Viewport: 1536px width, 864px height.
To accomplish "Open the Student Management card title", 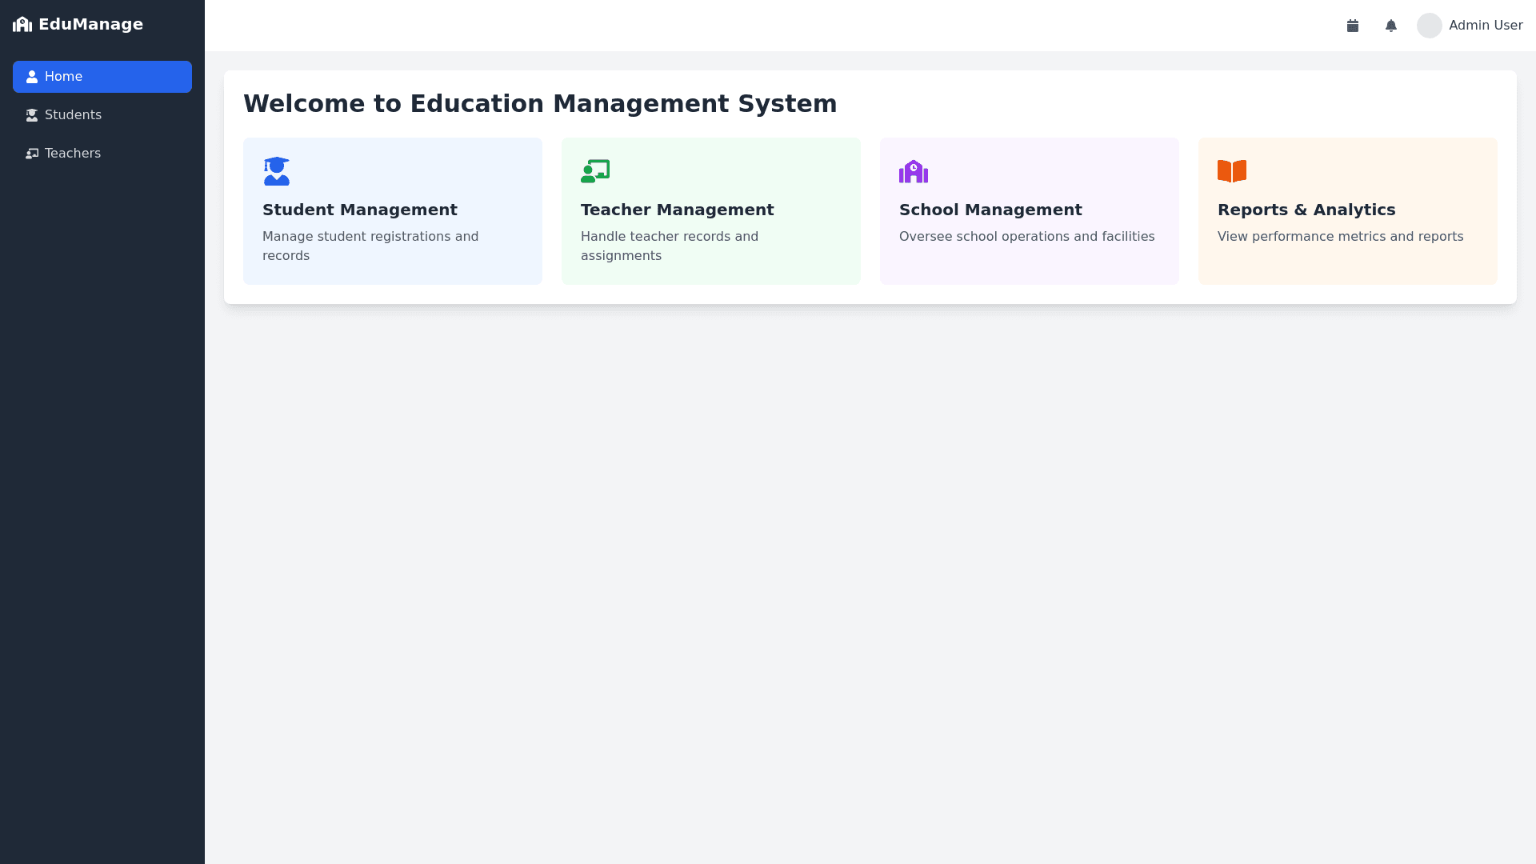I will 360,210.
